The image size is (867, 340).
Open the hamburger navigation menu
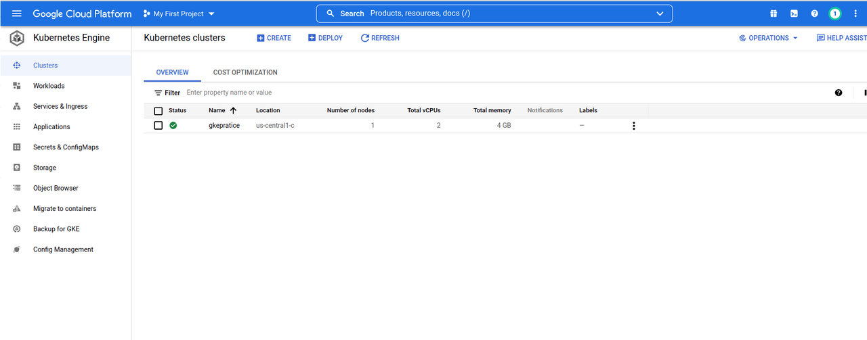[x=17, y=14]
